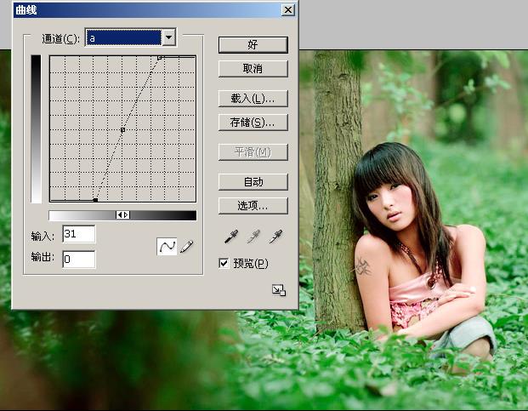Click the 好 OK button
This screenshot has width=528, height=411.
point(253,45)
